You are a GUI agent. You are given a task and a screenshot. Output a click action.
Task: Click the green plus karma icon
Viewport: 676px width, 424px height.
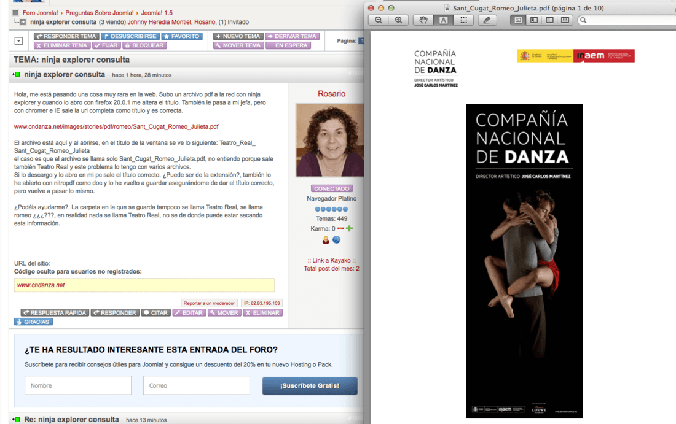349,229
